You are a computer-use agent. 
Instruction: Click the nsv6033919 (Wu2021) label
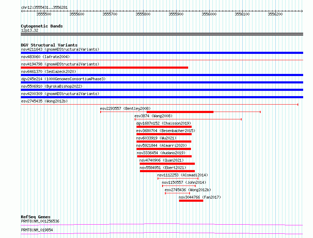click(156, 138)
